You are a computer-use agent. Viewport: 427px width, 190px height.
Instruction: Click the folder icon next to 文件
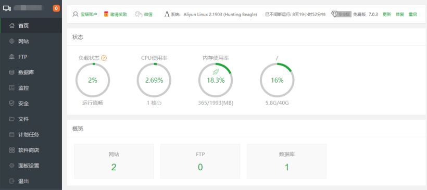[x=11, y=119]
